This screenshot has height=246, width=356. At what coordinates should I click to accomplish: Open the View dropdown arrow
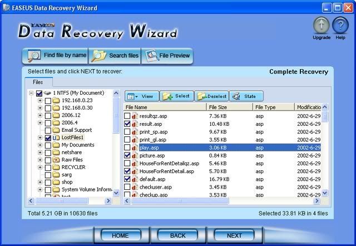click(x=137, y=97)
